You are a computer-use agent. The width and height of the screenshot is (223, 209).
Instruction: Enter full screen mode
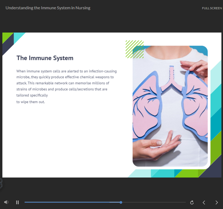pos(212,8)
